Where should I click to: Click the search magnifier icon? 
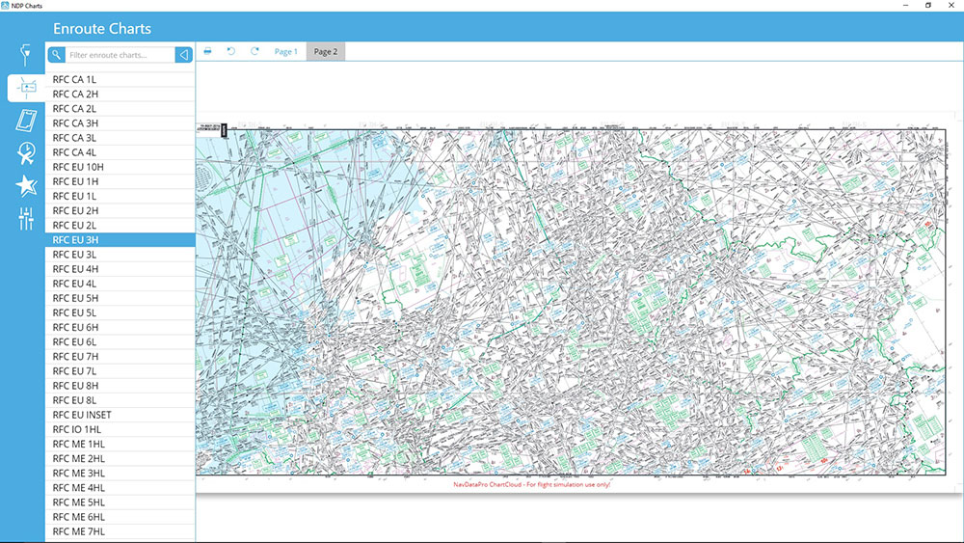(56, 55)
